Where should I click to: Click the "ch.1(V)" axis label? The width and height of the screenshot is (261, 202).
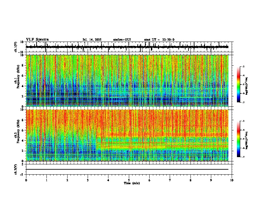coord(16,47)
